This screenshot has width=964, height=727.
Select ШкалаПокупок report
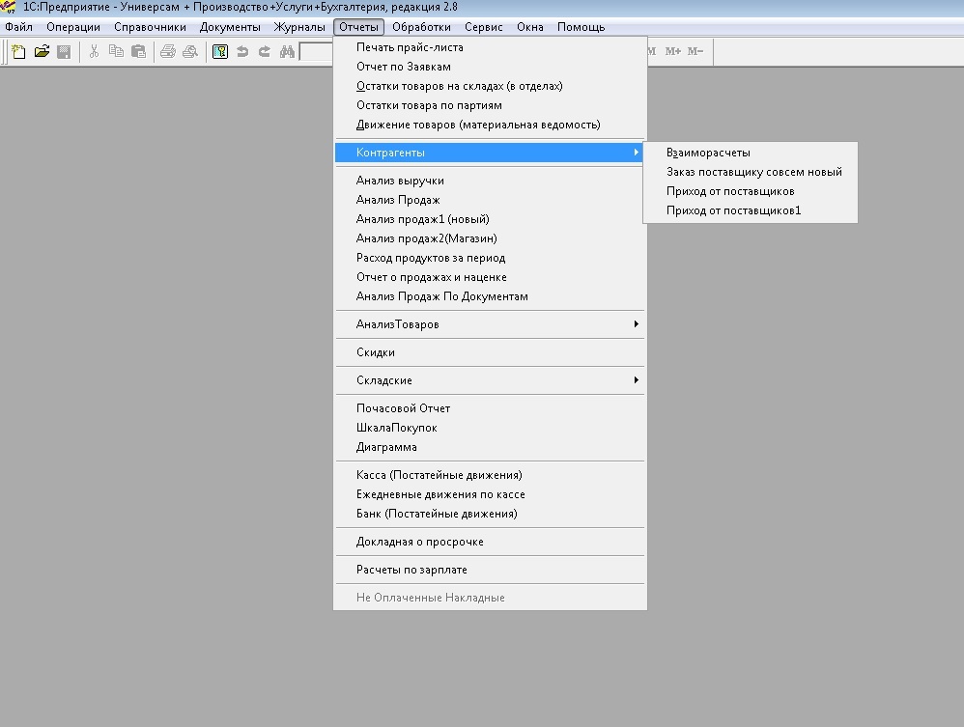click(x=490, y=428)
